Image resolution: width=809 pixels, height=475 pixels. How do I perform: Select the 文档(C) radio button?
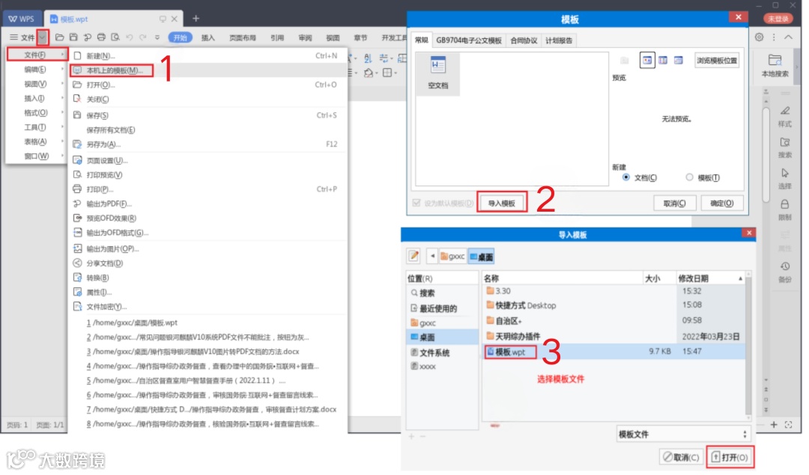tap(625, 177)
